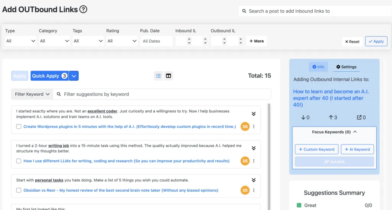The image size is (392, 210).
Task: Click the Reset filters button
Action: click(352, 42)
